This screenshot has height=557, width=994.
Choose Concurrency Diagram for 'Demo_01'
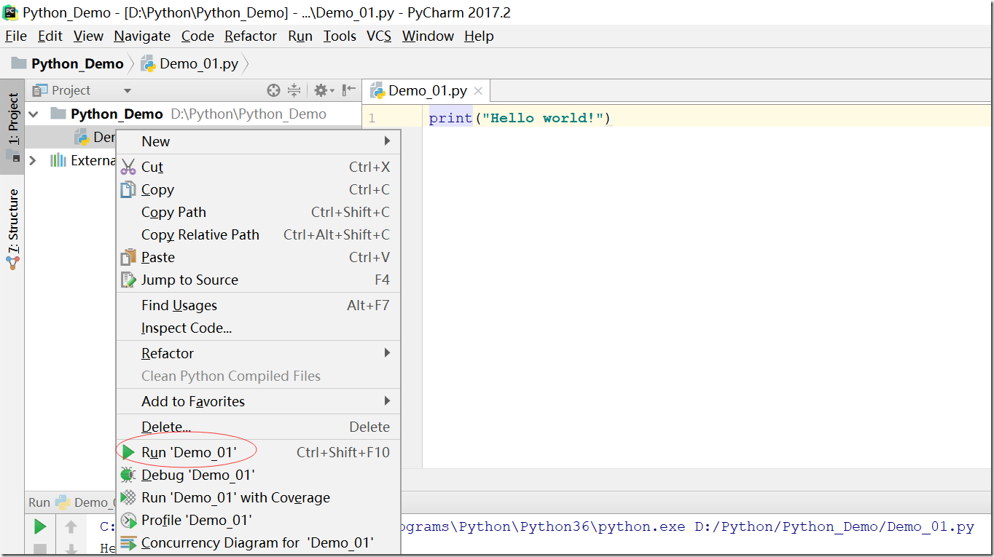(x=259, y=542)
